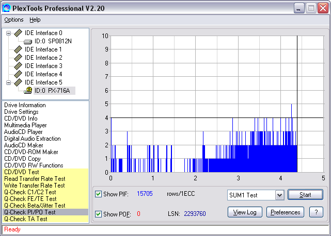The image size is (331, 236).
Task: Open the Preferences button
Action: tap(285, 212)
